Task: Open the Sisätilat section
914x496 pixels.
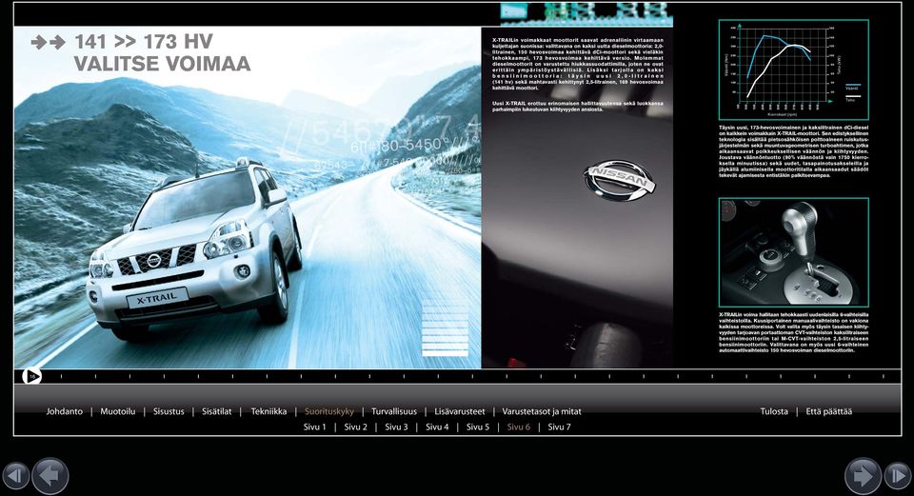Action: pos(217,411)
